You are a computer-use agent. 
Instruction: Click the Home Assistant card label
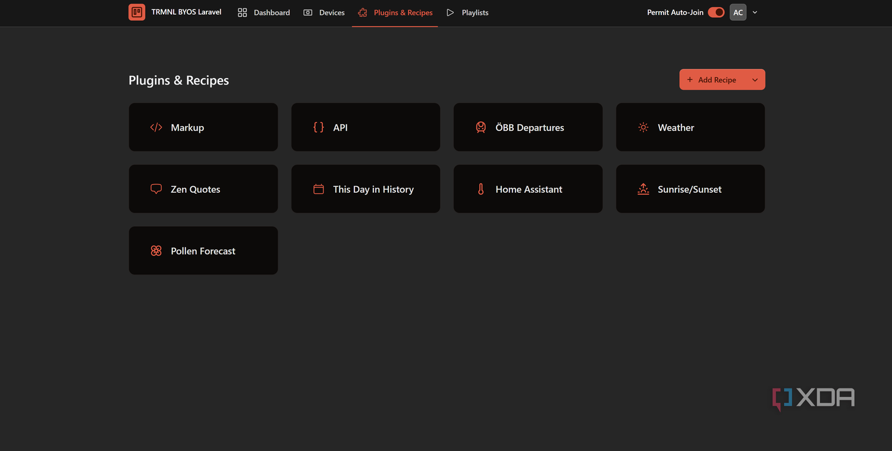(529, 189)
